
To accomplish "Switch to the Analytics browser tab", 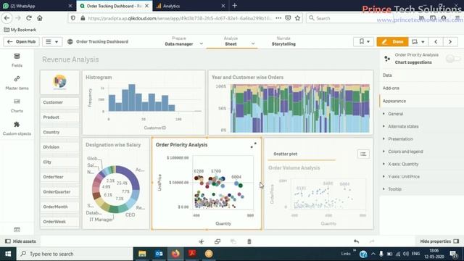I will [x=190, y=6].
